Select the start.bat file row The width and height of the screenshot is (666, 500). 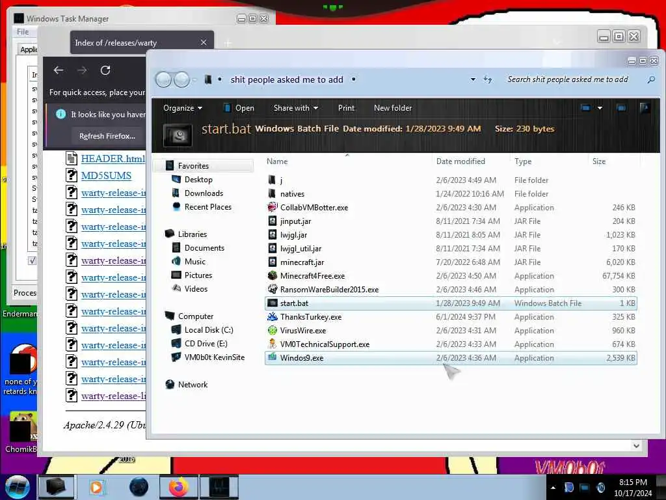(x=451, y=303)
